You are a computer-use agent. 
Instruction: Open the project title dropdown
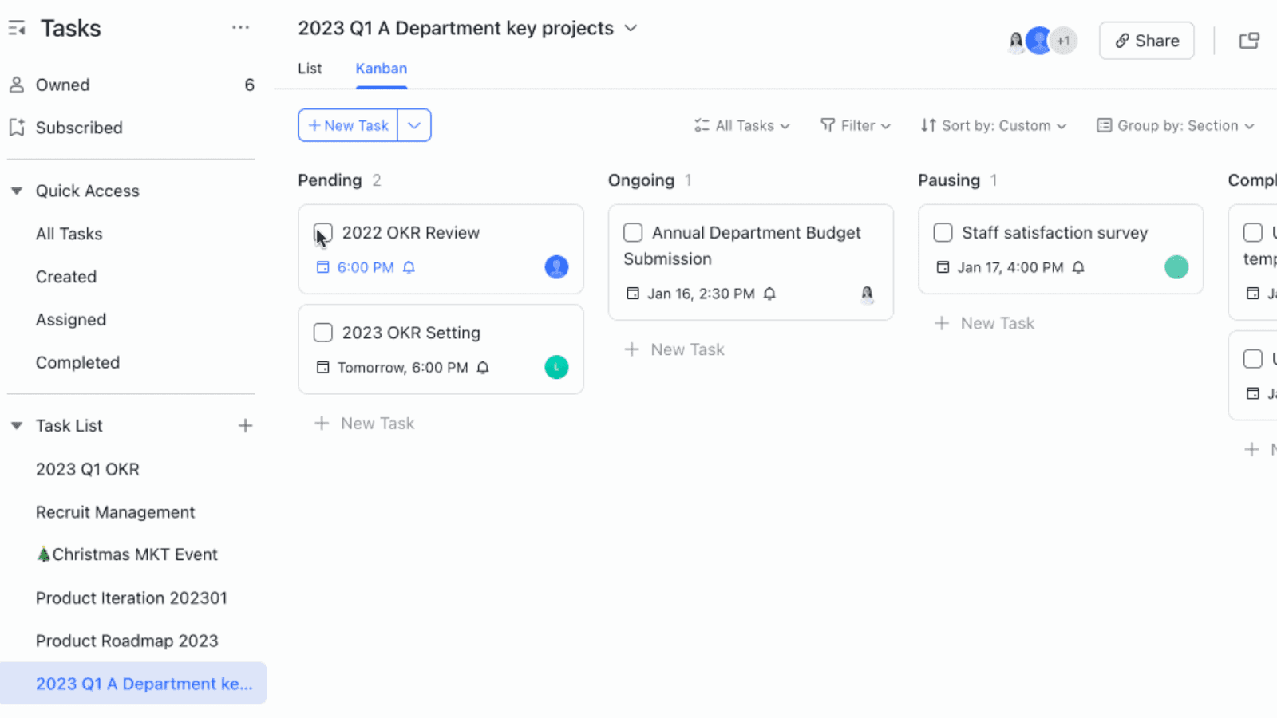click(x=630, y=28)
